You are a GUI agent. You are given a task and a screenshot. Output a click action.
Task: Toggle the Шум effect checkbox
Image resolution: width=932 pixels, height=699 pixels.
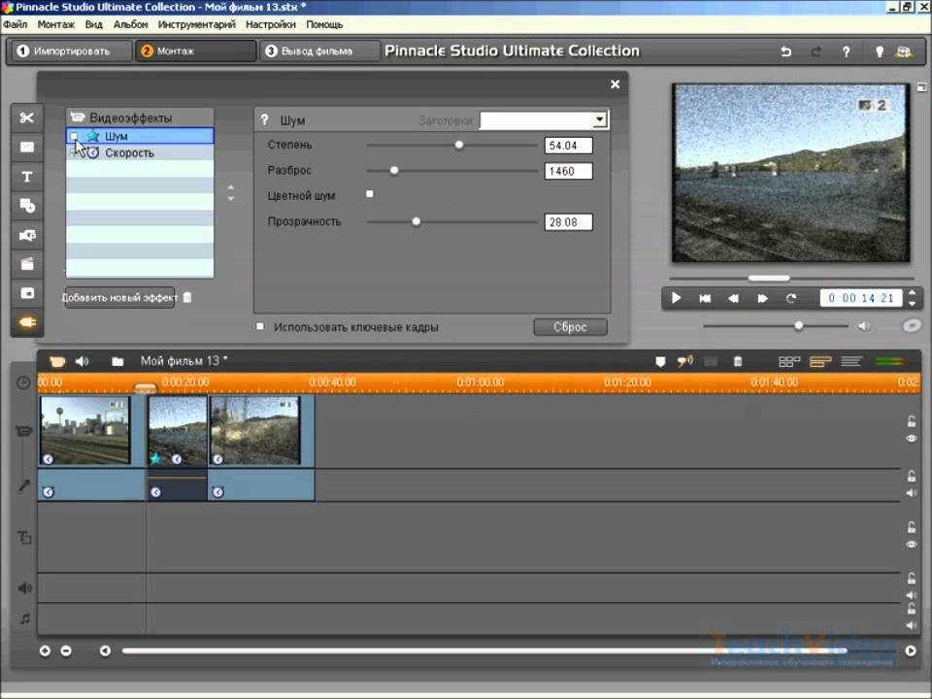(74, 137)
